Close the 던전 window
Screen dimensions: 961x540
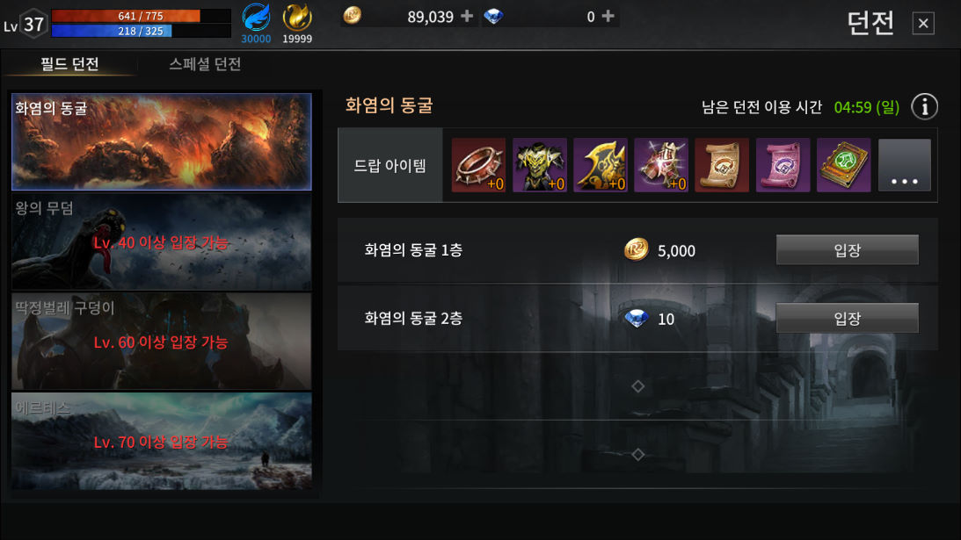pyautogui.click(x=923, y=23)
